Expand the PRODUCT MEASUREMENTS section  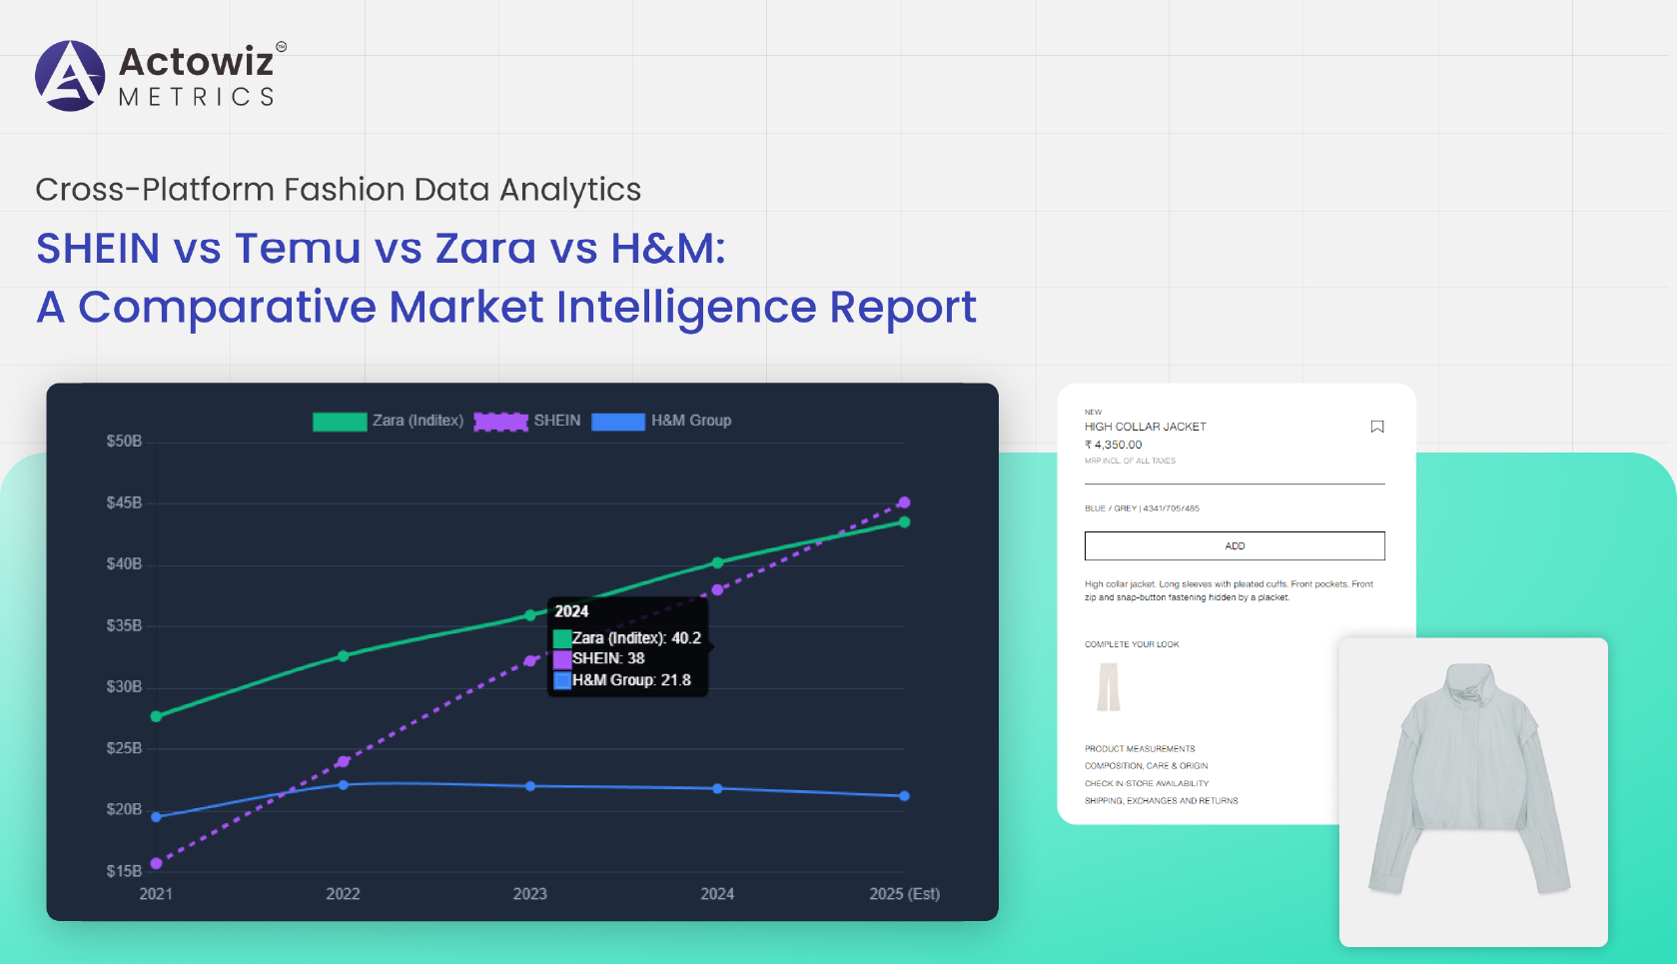point(1142,747)
